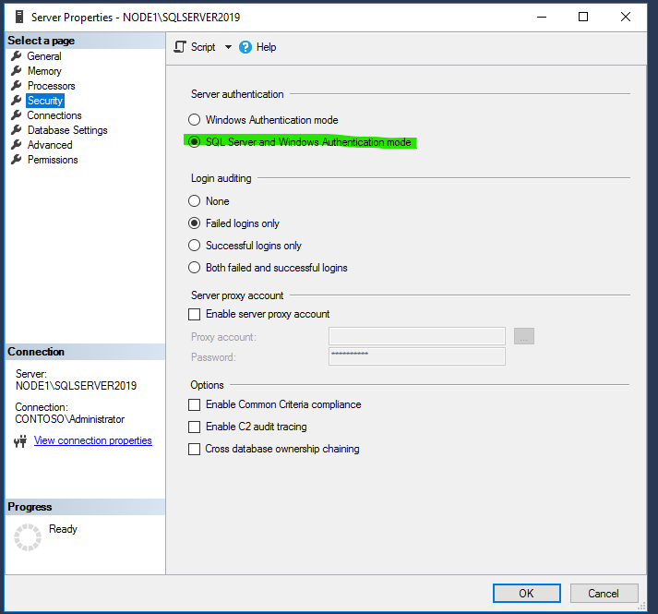Set login auditing to None

(x=209, y=200)
